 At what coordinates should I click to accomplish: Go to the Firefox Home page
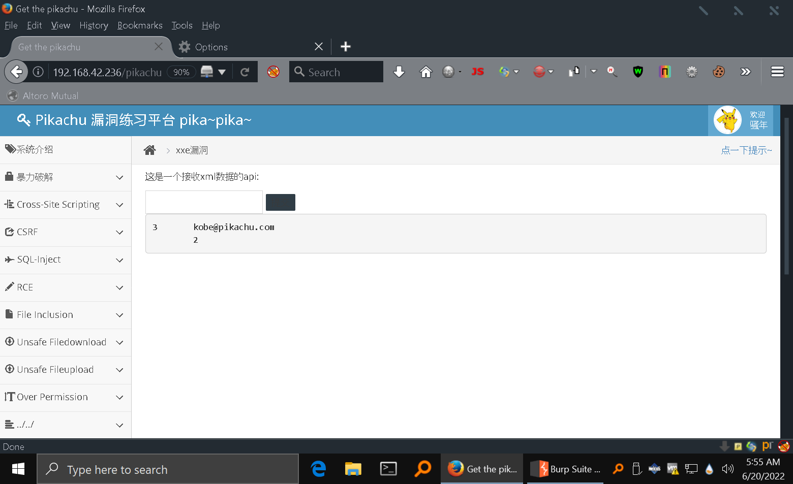tap(425, 72)
